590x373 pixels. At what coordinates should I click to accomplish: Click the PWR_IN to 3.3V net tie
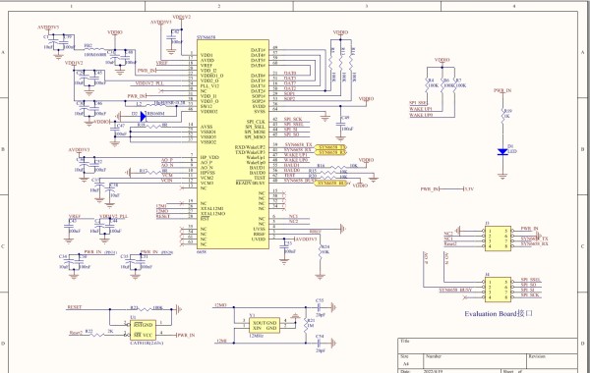[451, 188]
